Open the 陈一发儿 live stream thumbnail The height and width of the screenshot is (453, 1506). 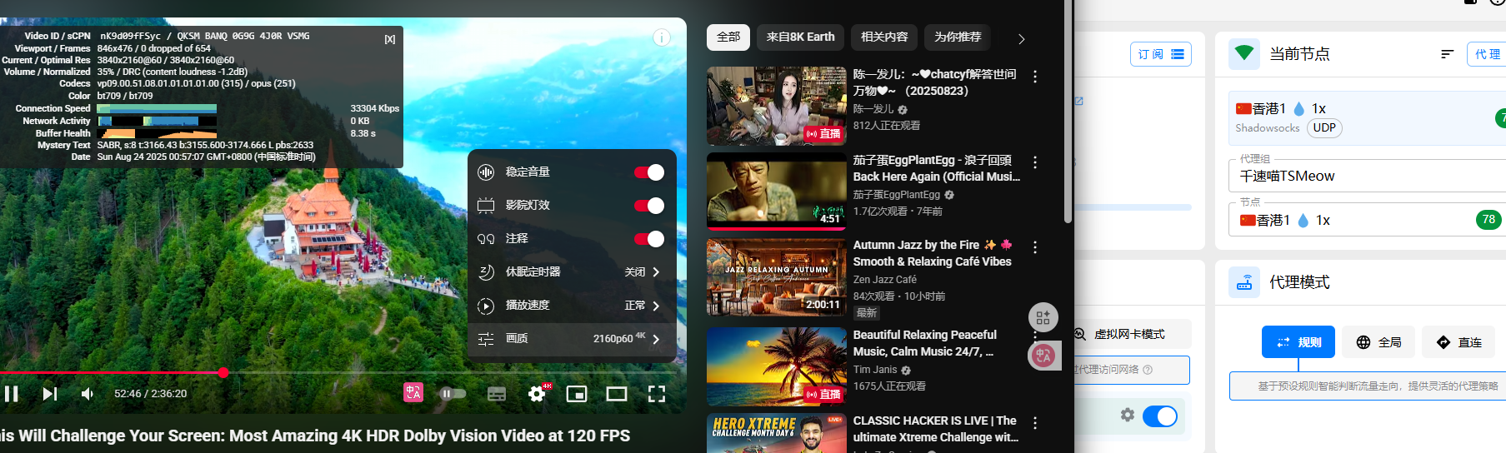coord(777,107)
